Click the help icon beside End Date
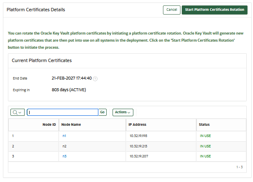Viewport: 253px width, 182px height. [x=95, y=78]
